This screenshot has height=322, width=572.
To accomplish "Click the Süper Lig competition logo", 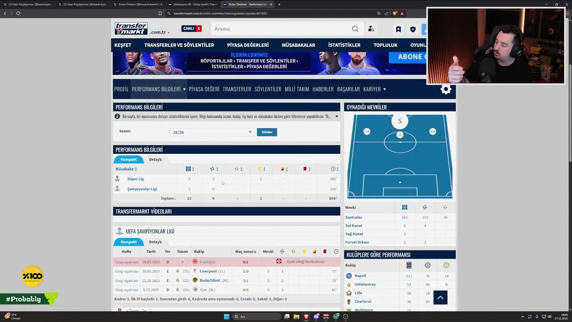I will click(117, 179).
